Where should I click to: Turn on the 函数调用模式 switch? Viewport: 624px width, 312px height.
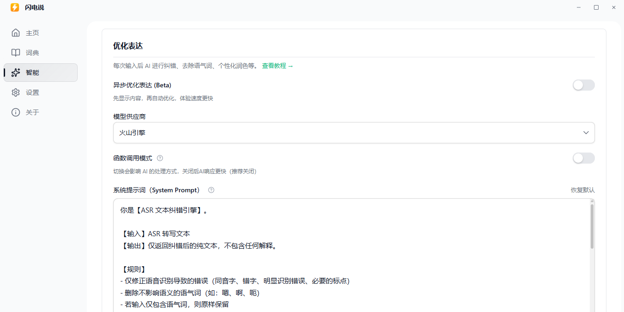click(583, 158)
